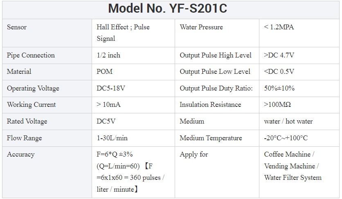Viewport: 342px width, 199px height.
Task: Select the Pipe Connection label
Action: (31, 55)
